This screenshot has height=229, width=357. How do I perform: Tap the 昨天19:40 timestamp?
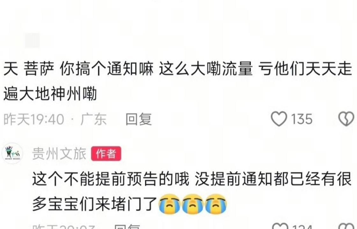34,119
